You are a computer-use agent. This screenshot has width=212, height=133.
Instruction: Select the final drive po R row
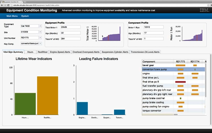(174, 82)
